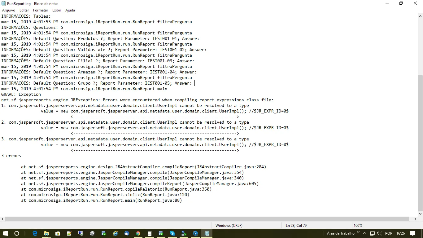Open Google Chrome from the taskbar
The image size is (423, 238).
(x=138, y=233)
